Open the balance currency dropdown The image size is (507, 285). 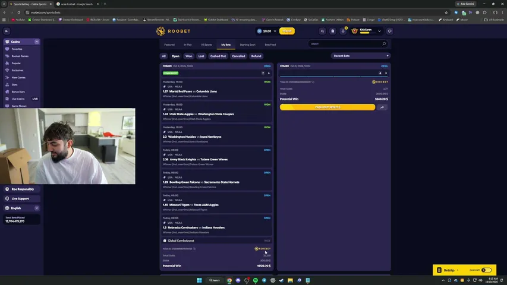click(x=275, y=31)
